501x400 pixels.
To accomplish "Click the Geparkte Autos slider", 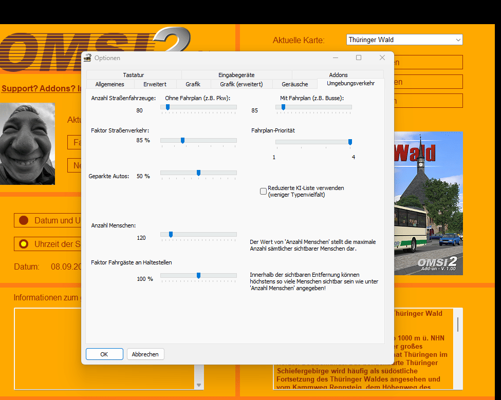I will [x=198, y=173].
